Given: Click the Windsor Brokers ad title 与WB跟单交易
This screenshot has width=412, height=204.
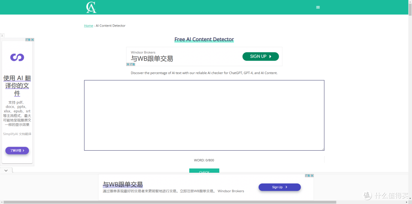Looking at the screenshot, I should [152, 59].
